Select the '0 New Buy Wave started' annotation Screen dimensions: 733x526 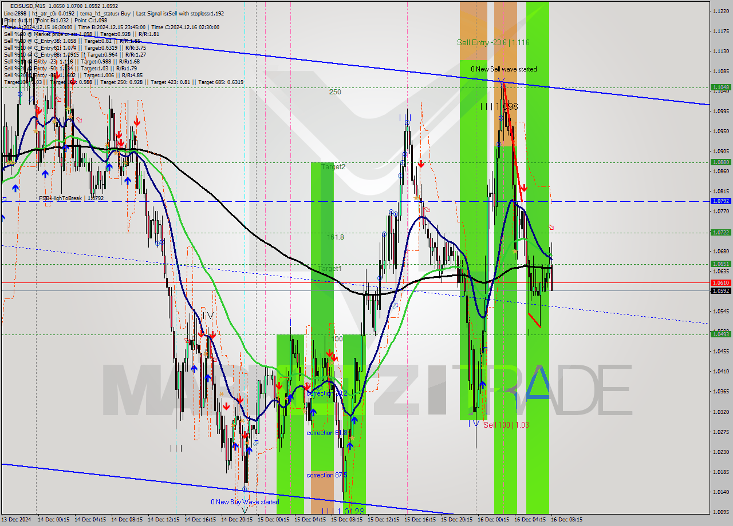[245, 502]
